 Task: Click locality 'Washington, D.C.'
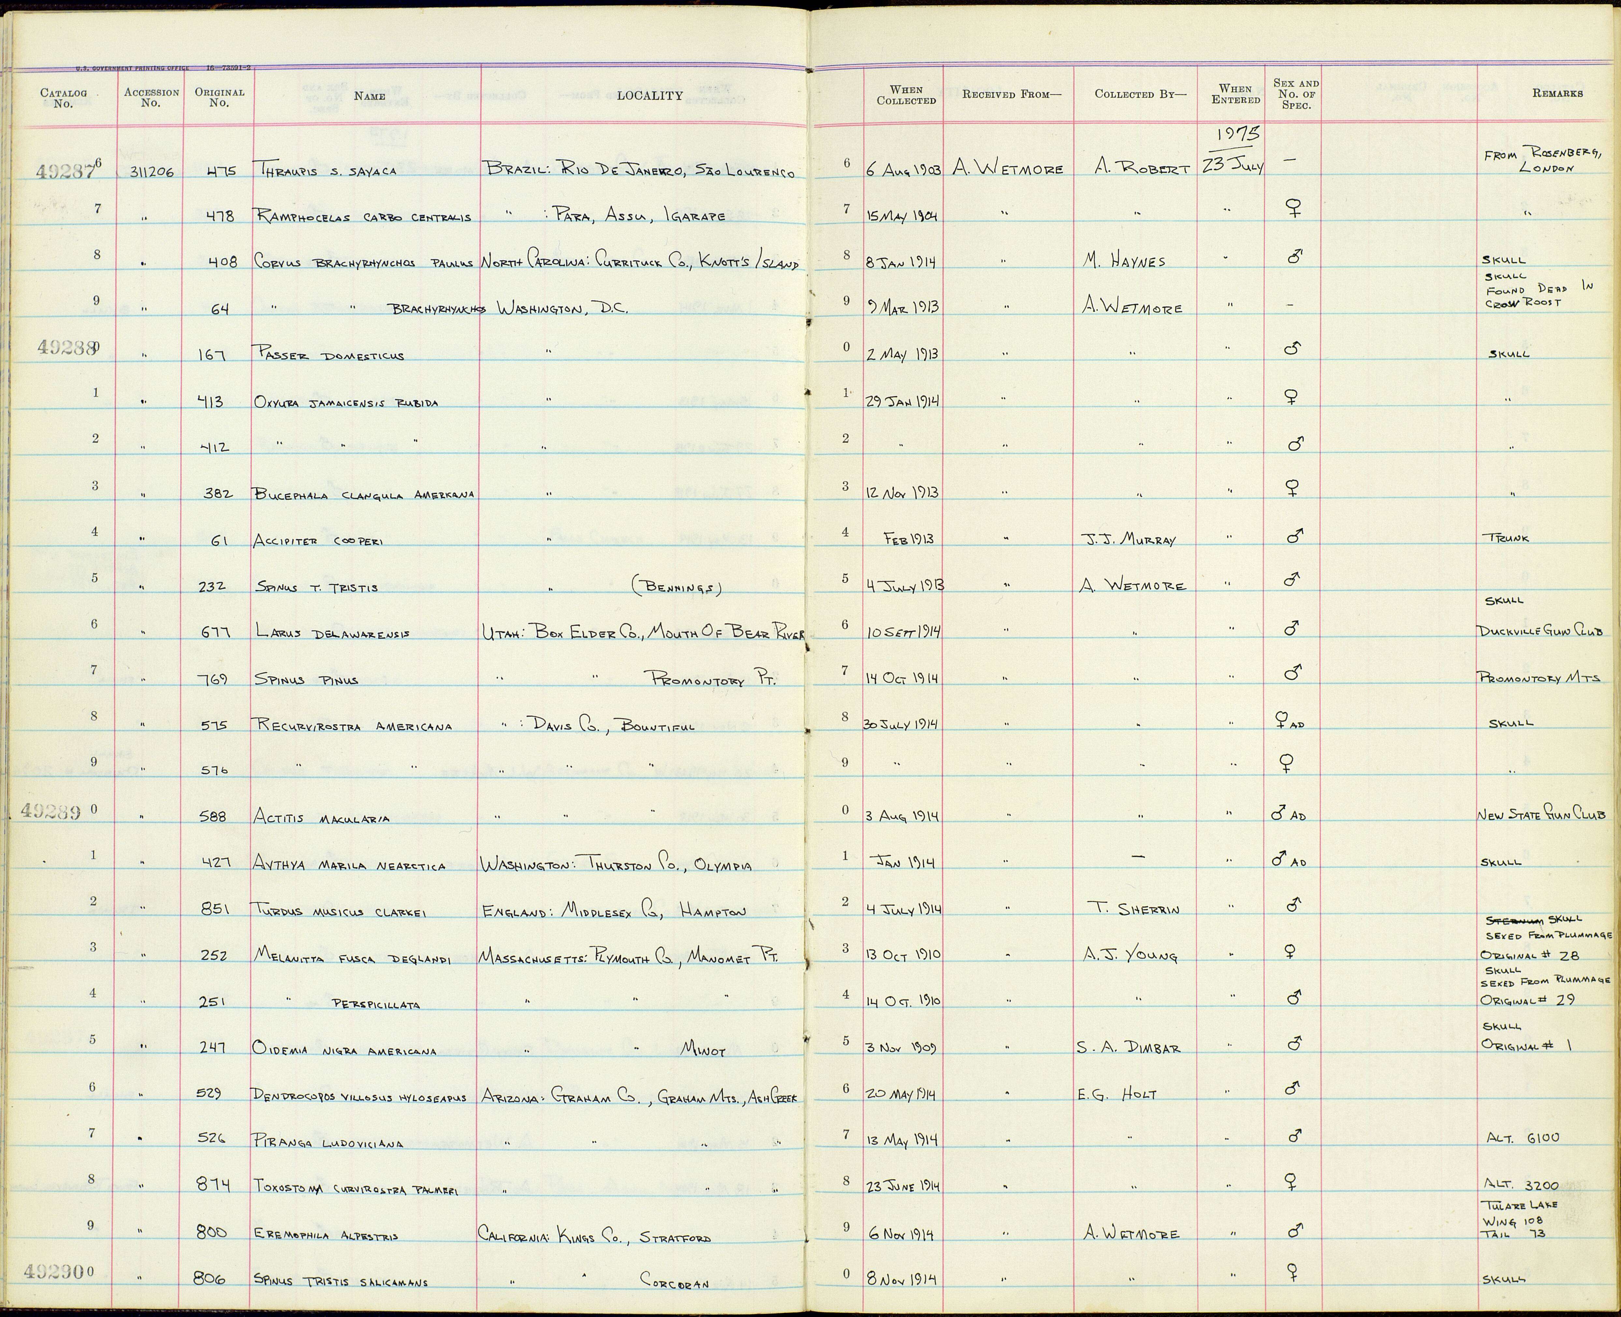tap(562, 309)
